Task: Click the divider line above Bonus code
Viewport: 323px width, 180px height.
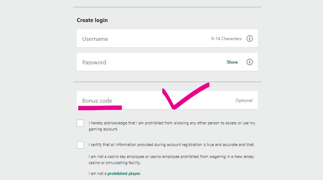Action: click(x=167, y=82)
